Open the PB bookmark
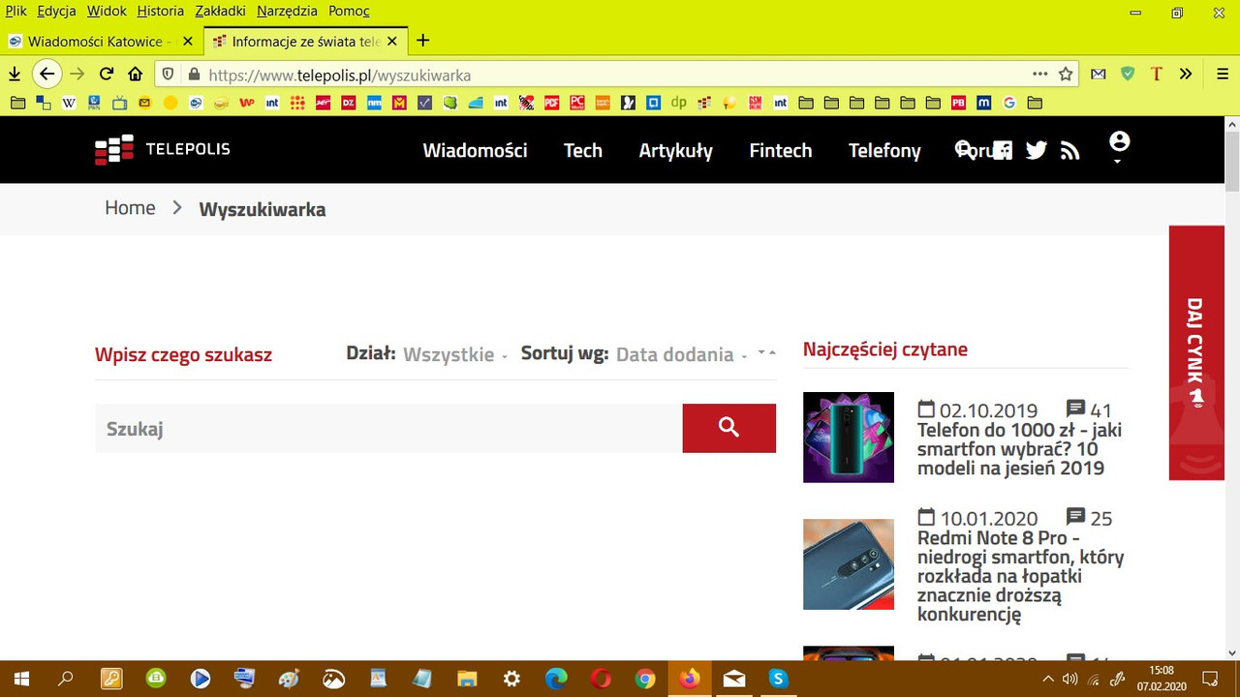This screenshot has width=1240, height=697. [x=958, y=102]
